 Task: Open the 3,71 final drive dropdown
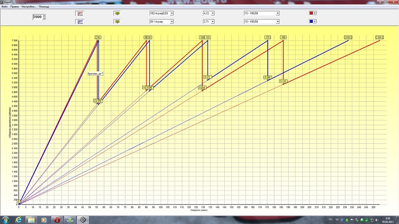pyautogui.click(x=213, y=21)
